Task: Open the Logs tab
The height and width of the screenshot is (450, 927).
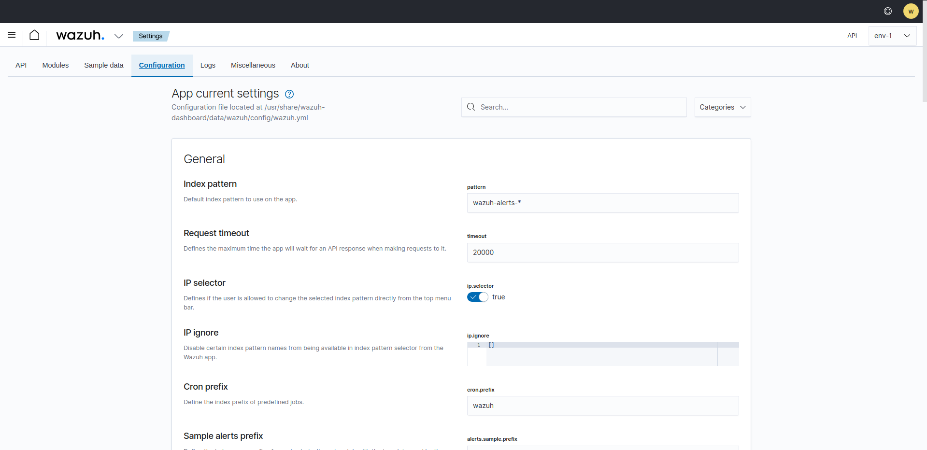Action: 208,65
